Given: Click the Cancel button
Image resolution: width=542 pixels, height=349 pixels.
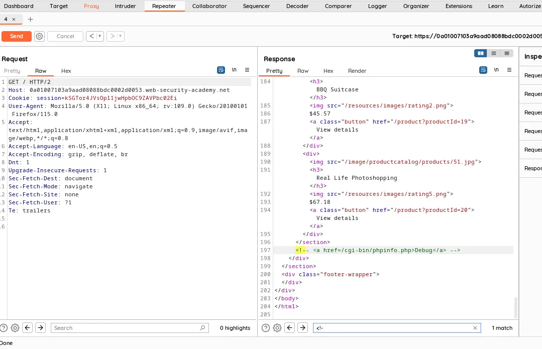Looking at the screenshot, I should pyautogui.click(x=65, y=36).
